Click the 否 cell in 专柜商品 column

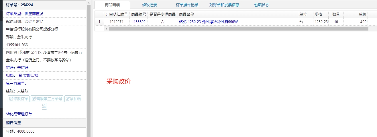coord(163,22)
